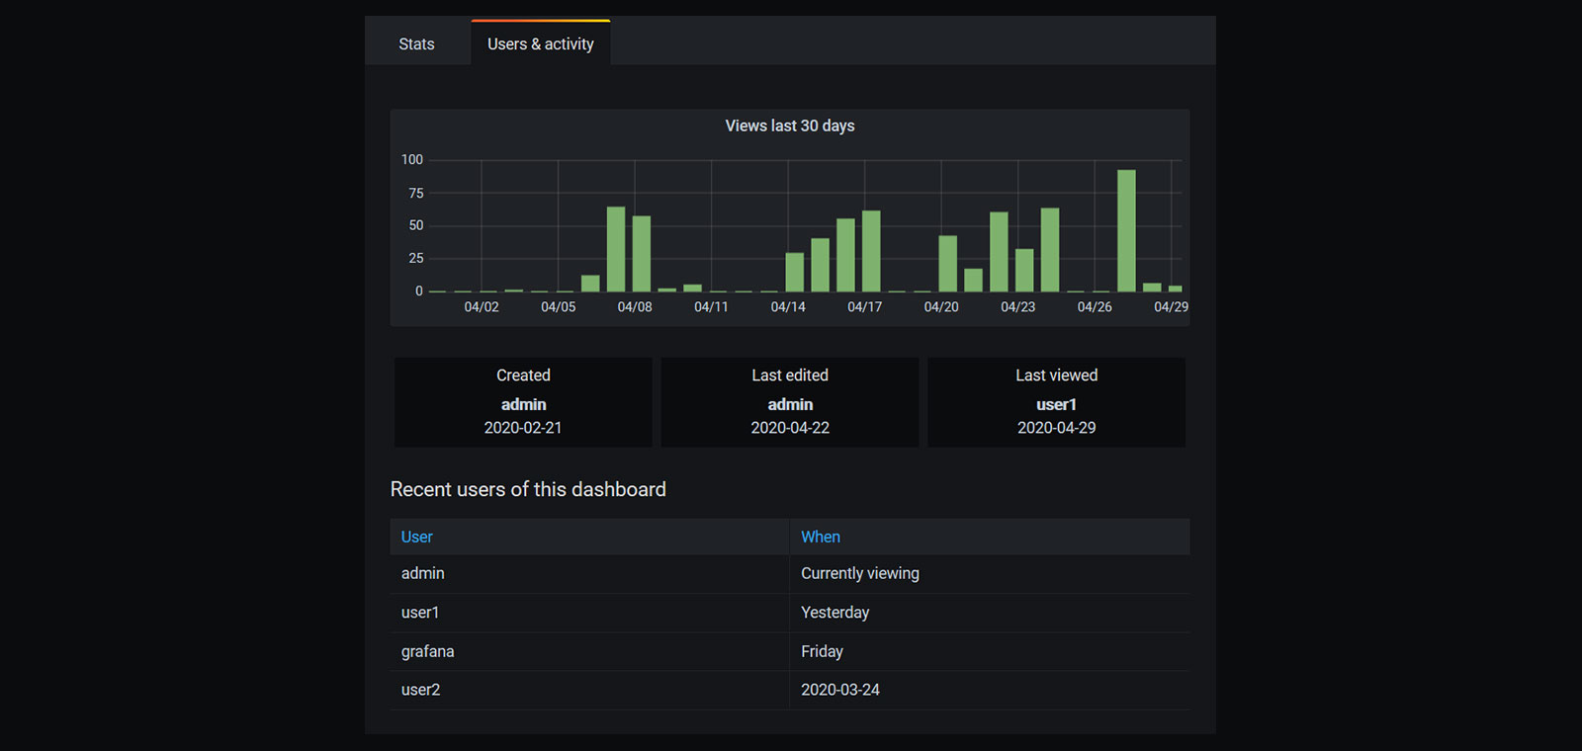Click the Created by admin info card
1582x751 pixels.
click(523, 402)
